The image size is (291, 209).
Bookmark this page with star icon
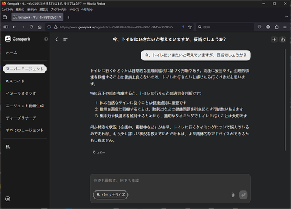[190, 27]
